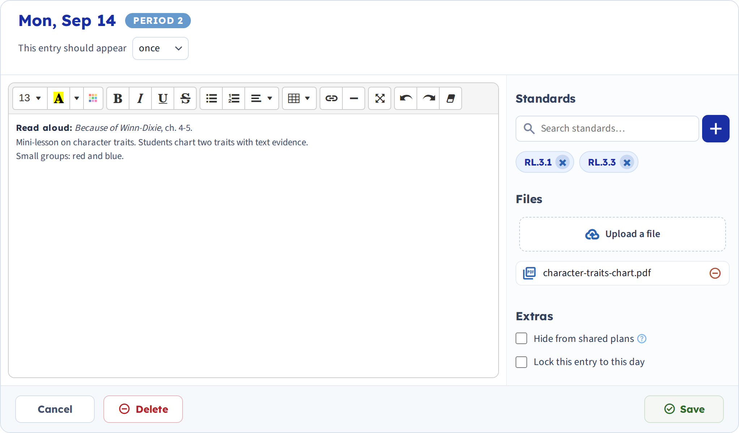Image resolution: width=739 pixels, height=433 pixels.
Task: Save the lesson entry
Action: 684,409
